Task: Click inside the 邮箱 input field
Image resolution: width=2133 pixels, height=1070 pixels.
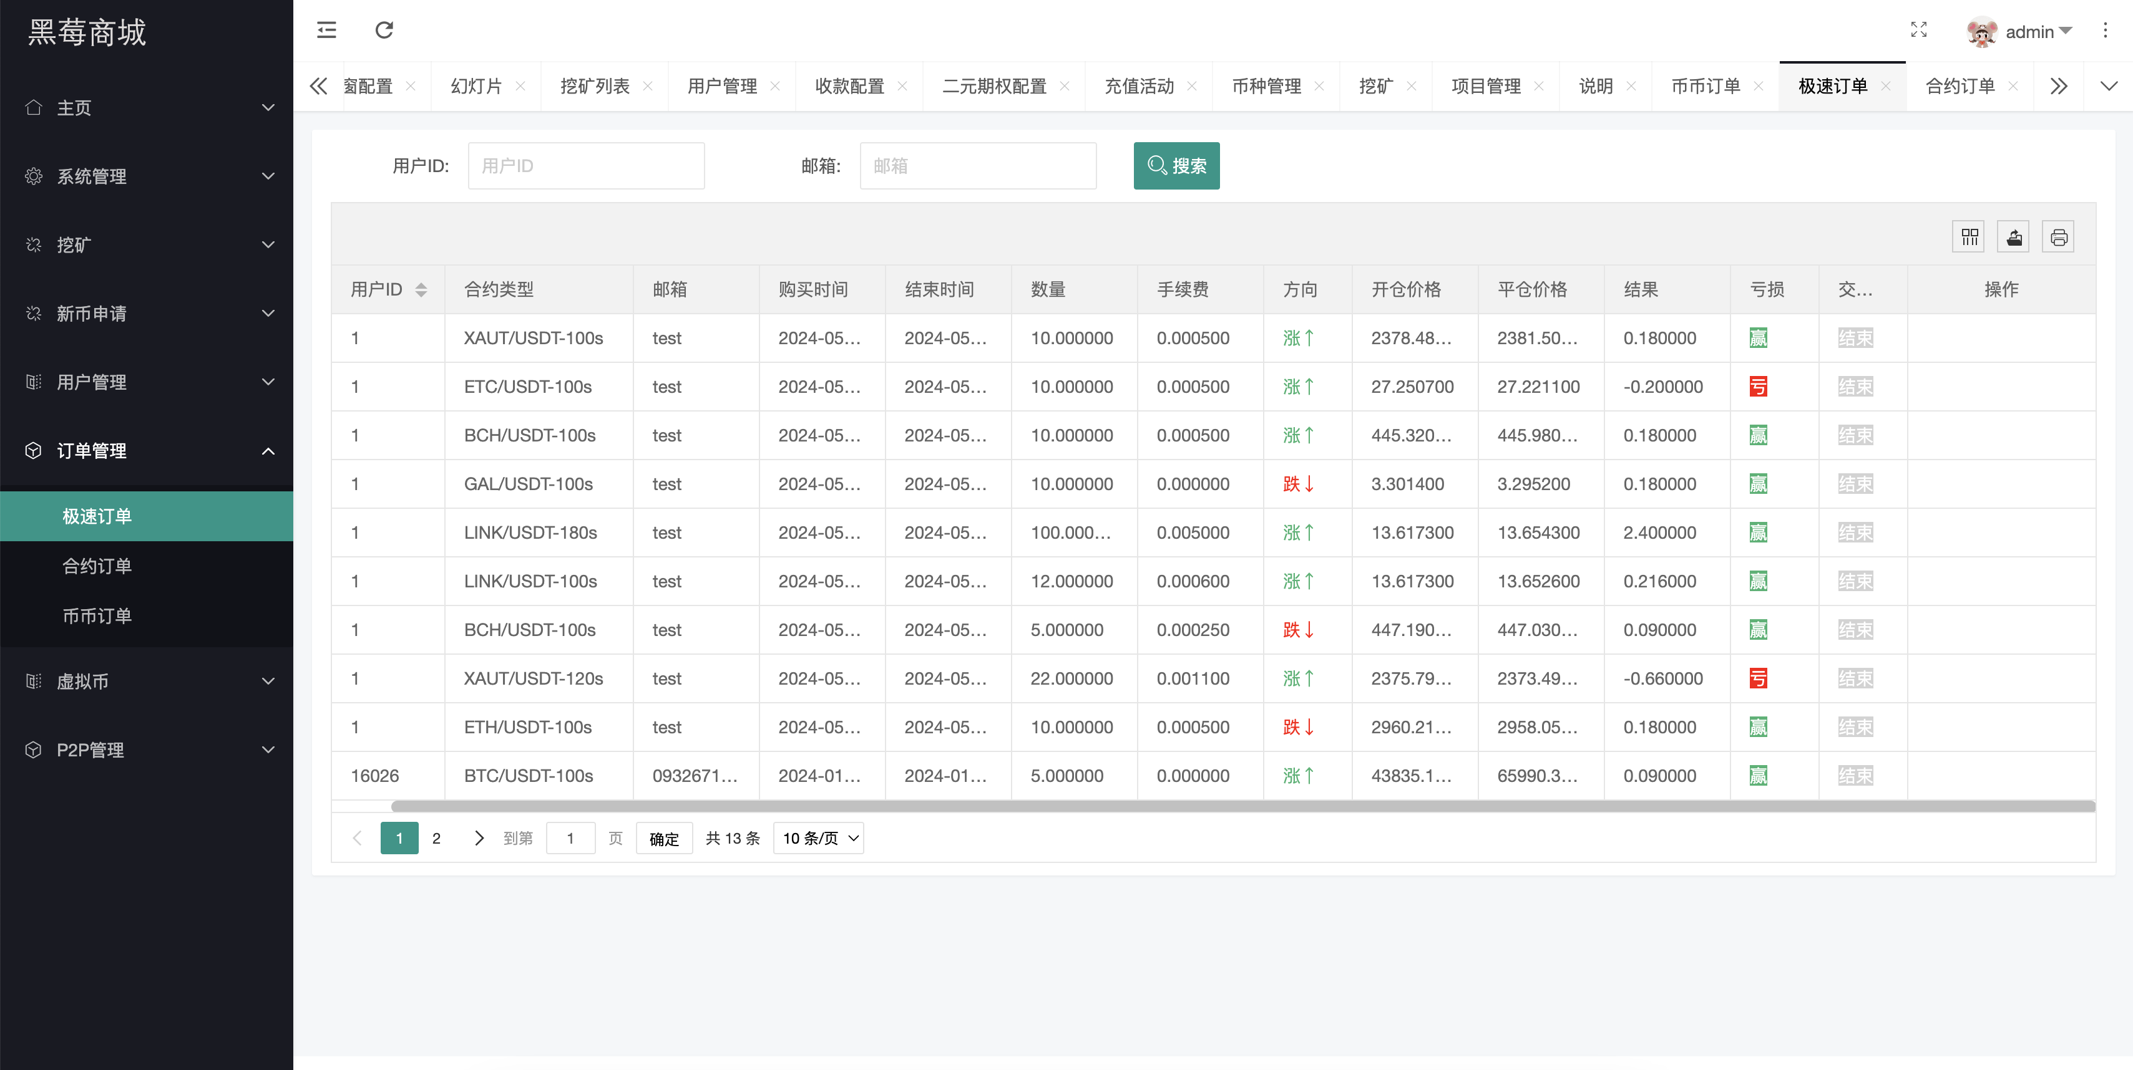Action: 977,165
